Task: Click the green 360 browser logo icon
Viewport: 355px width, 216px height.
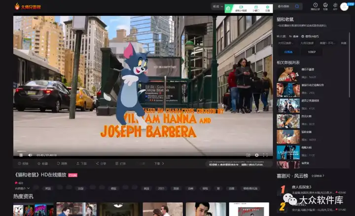Action: pos(228,8)
